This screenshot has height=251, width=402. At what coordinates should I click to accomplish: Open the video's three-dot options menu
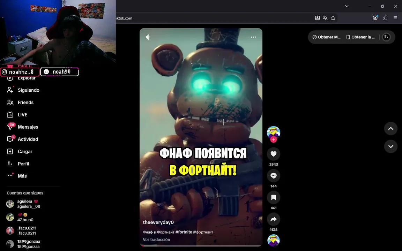(x=253, y=37)
